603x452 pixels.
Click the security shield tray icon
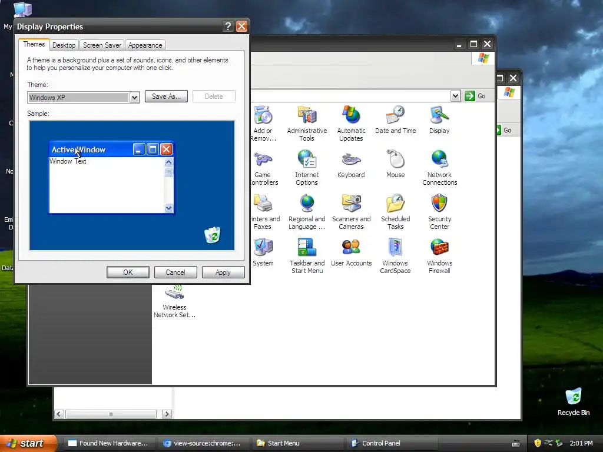coord(538,443)
